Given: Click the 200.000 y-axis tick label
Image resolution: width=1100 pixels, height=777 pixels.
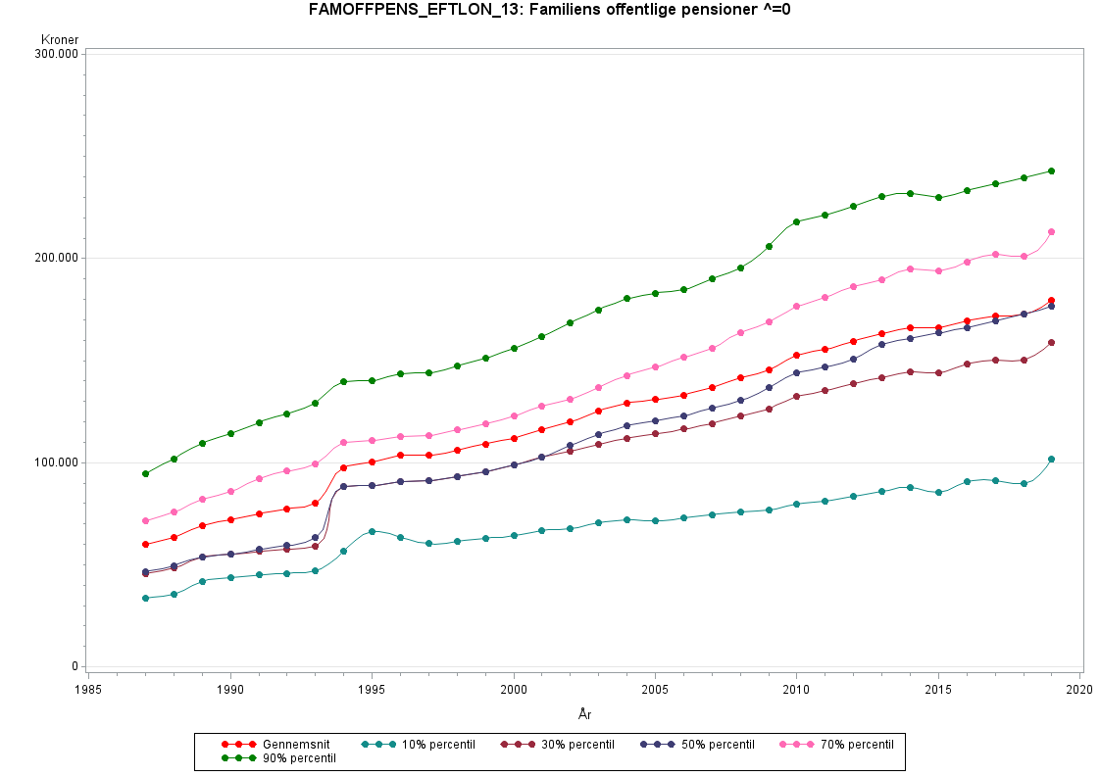Looking at the screenshot, I should tap(56, 258).
